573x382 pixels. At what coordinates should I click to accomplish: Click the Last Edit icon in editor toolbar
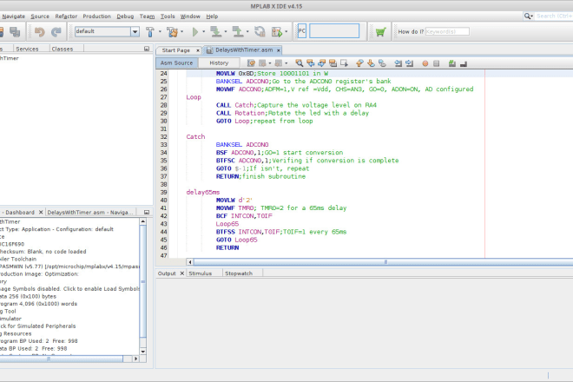[252, 63]
